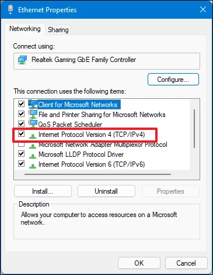Image resolution: width=213 pixels, height=275 pixels.
Task: Click the File and Printer Sharing icon
Action: click(x=33, y=114)
